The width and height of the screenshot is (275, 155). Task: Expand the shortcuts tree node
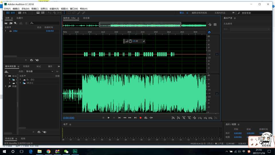tap(5, 86)
